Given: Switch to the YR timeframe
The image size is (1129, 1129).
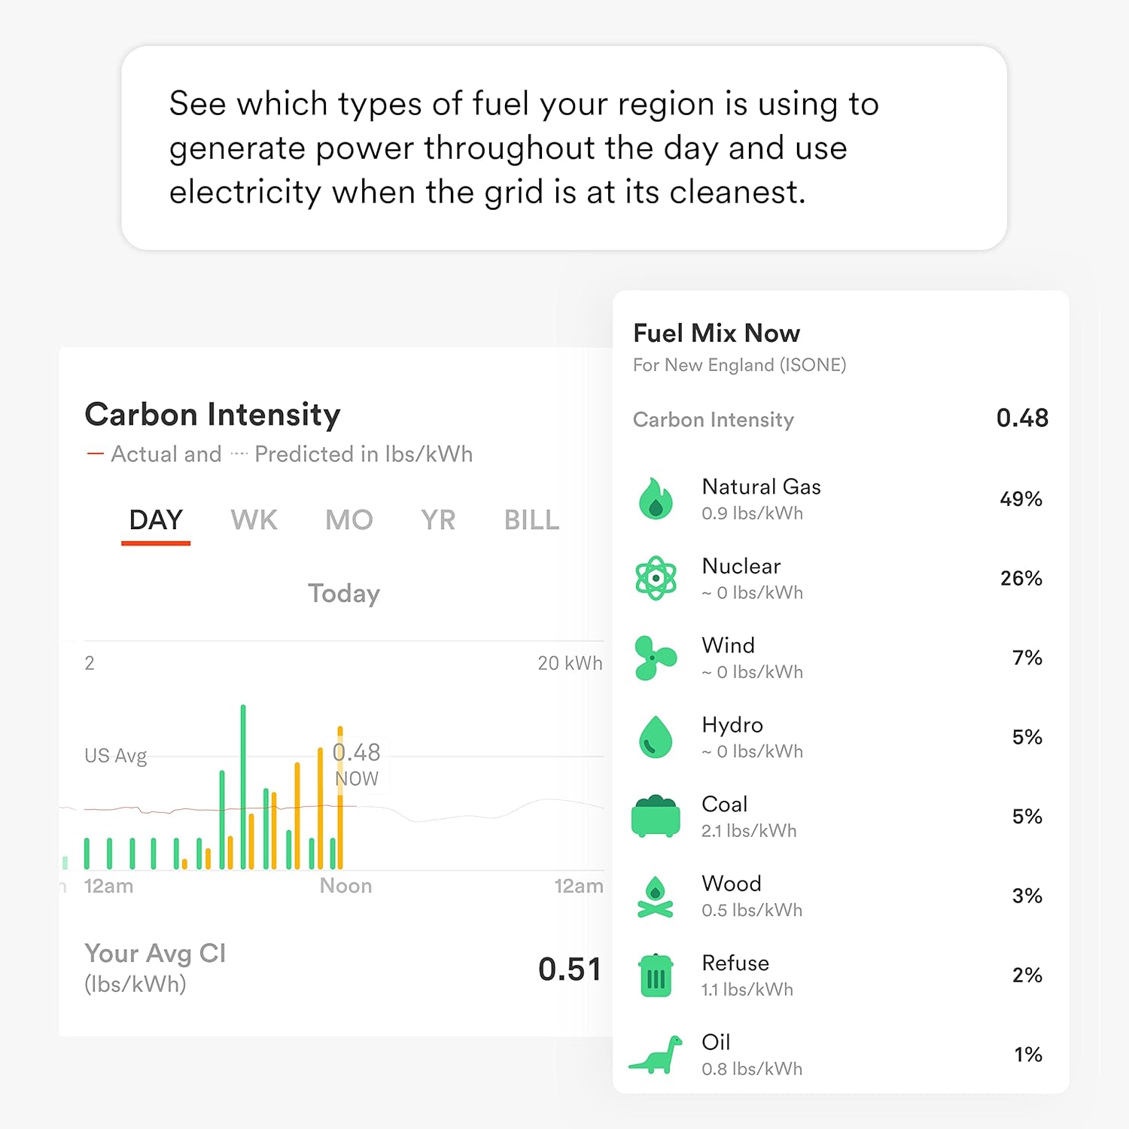Looking at the screenshot, I should [x=437, y=519].
